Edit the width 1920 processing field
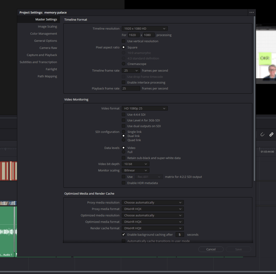The height and width of the screenshot is (274, 276). click(134, 35)
